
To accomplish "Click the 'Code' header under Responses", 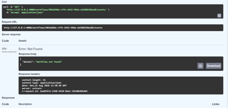I will pos(5,104).
